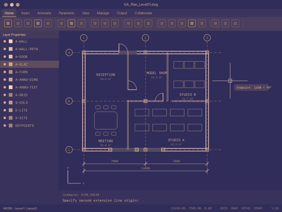Switch to the Layout2 tab
This screenshot has width=282, height=212.
click(x=31, y=208)
